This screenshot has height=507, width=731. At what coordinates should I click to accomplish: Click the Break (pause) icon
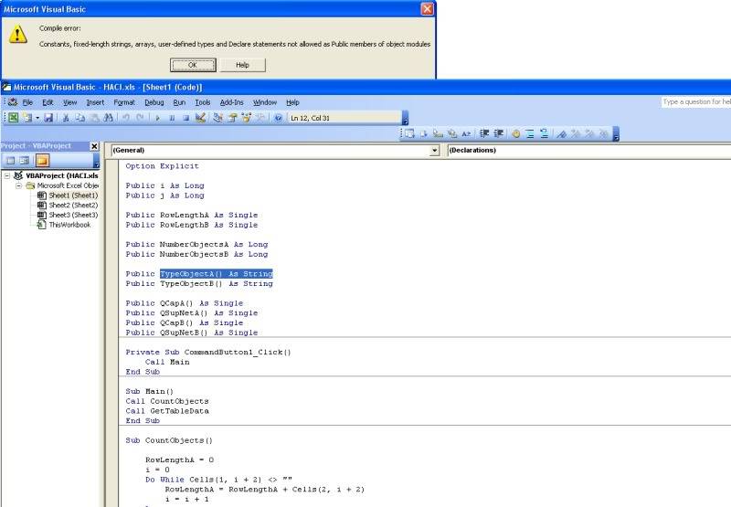[x=172, y=118]
